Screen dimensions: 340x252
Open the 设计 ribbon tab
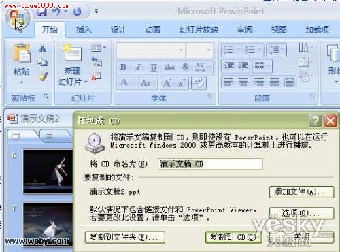pyautogui.click(x=118, y=29)
